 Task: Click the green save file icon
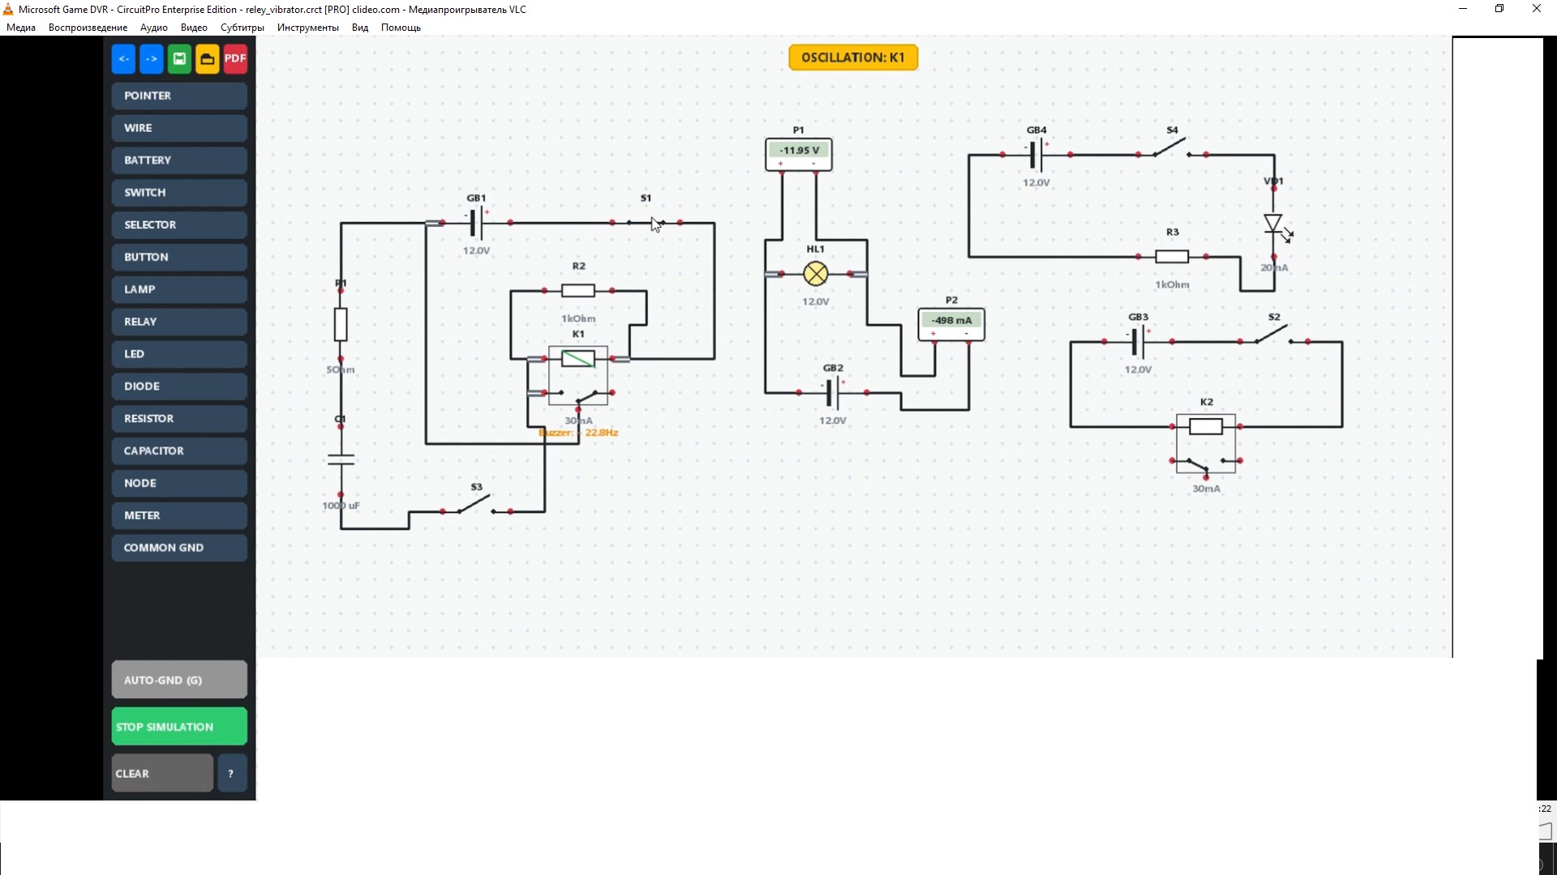click(x=179, y=58)
